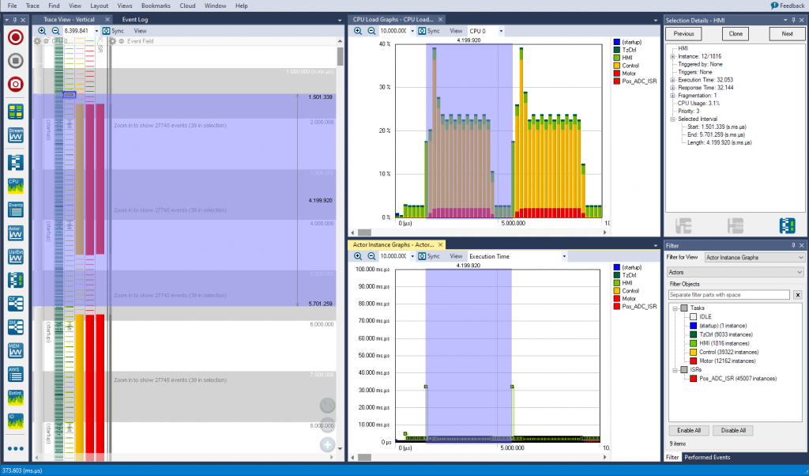This screenshot has width=809, height=476.
Task: Collapse the Tasks group in Filter
Action: (675, 308)
